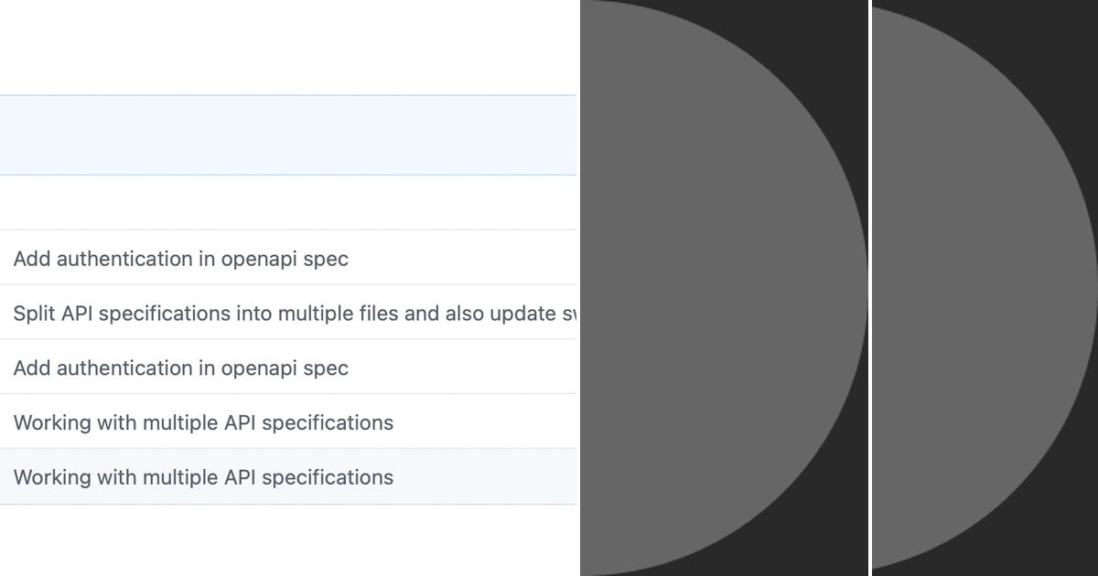1098x576 pixels.
Task: Click the whitespace right of 'Add authentication in openapi spec'
Action: [457, 259]
